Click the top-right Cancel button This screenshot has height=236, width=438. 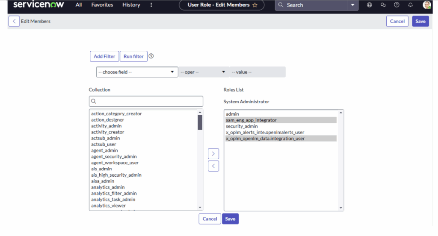(397, 21)
